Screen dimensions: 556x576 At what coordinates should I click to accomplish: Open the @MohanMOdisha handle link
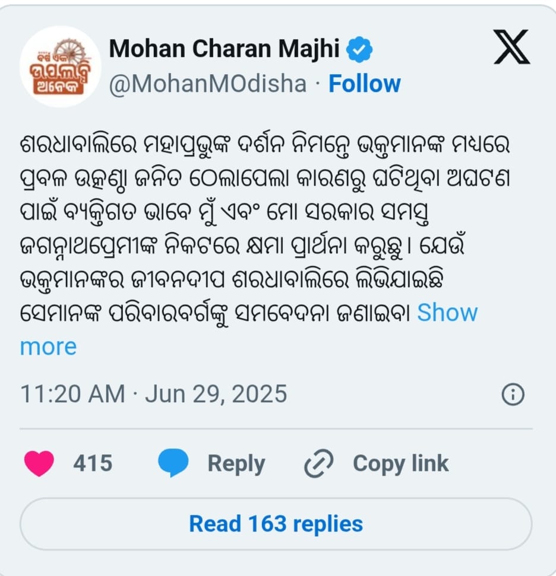click(208, 84)
